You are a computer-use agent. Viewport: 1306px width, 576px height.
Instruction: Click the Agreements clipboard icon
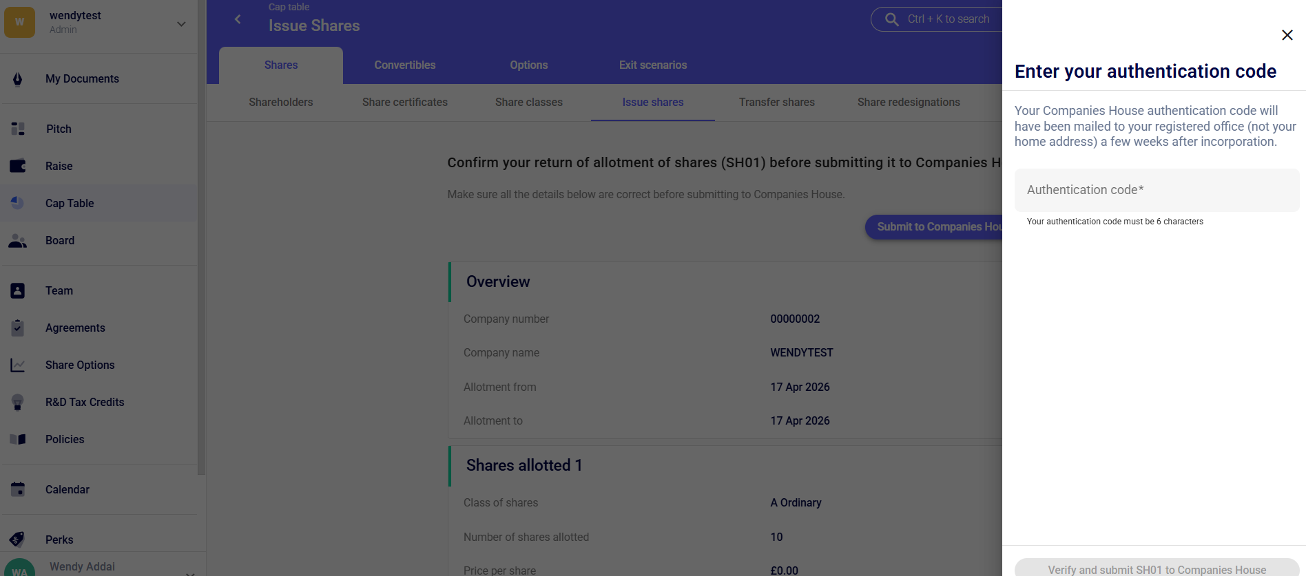[18, 328]
